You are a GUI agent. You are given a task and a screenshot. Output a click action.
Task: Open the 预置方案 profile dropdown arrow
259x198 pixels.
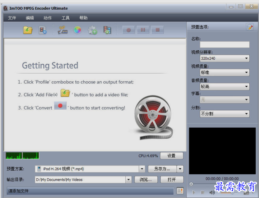click(142, 169)
